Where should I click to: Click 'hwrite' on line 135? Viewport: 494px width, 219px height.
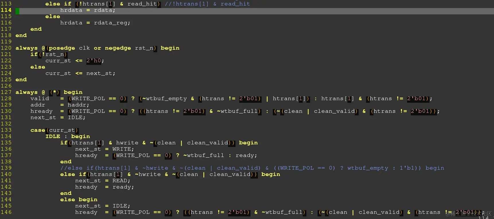127,143
